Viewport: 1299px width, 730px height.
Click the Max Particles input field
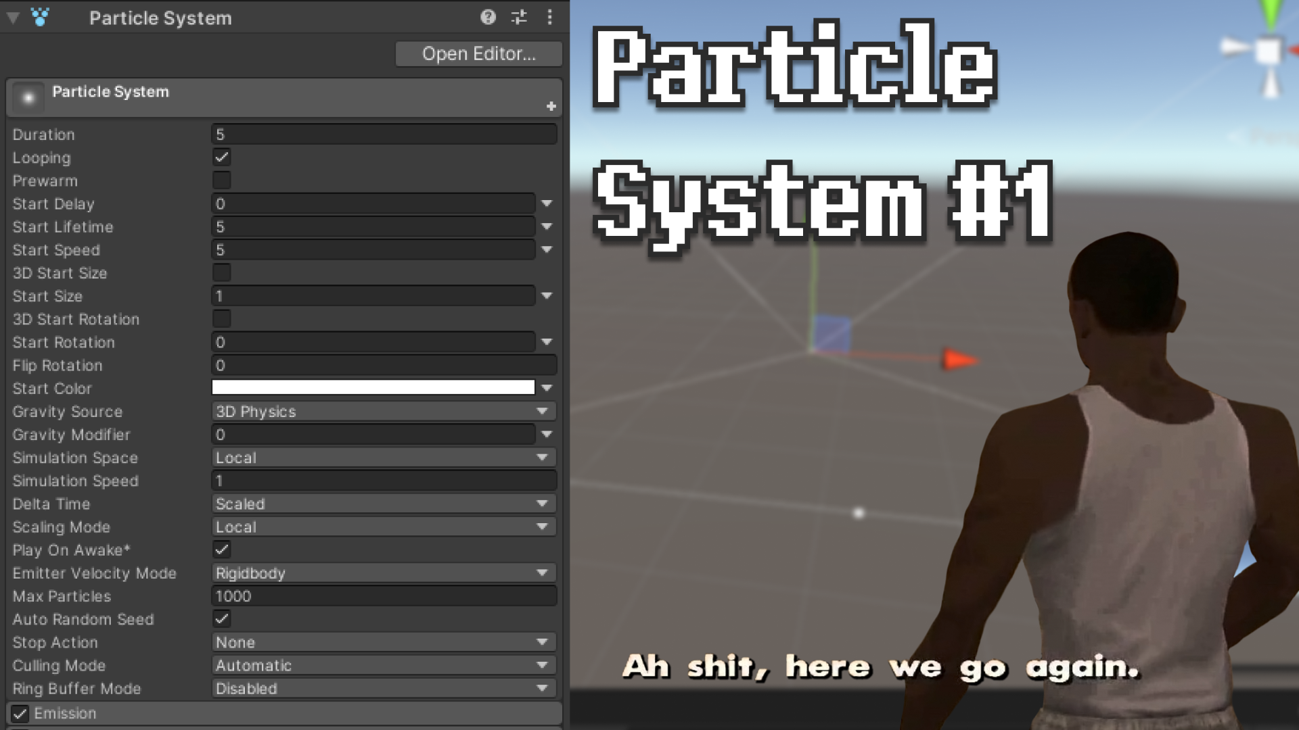pyautogui.click(x=384, y=596)
